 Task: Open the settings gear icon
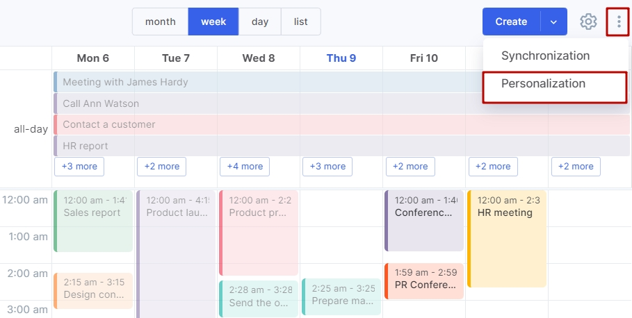pos(588,22)
